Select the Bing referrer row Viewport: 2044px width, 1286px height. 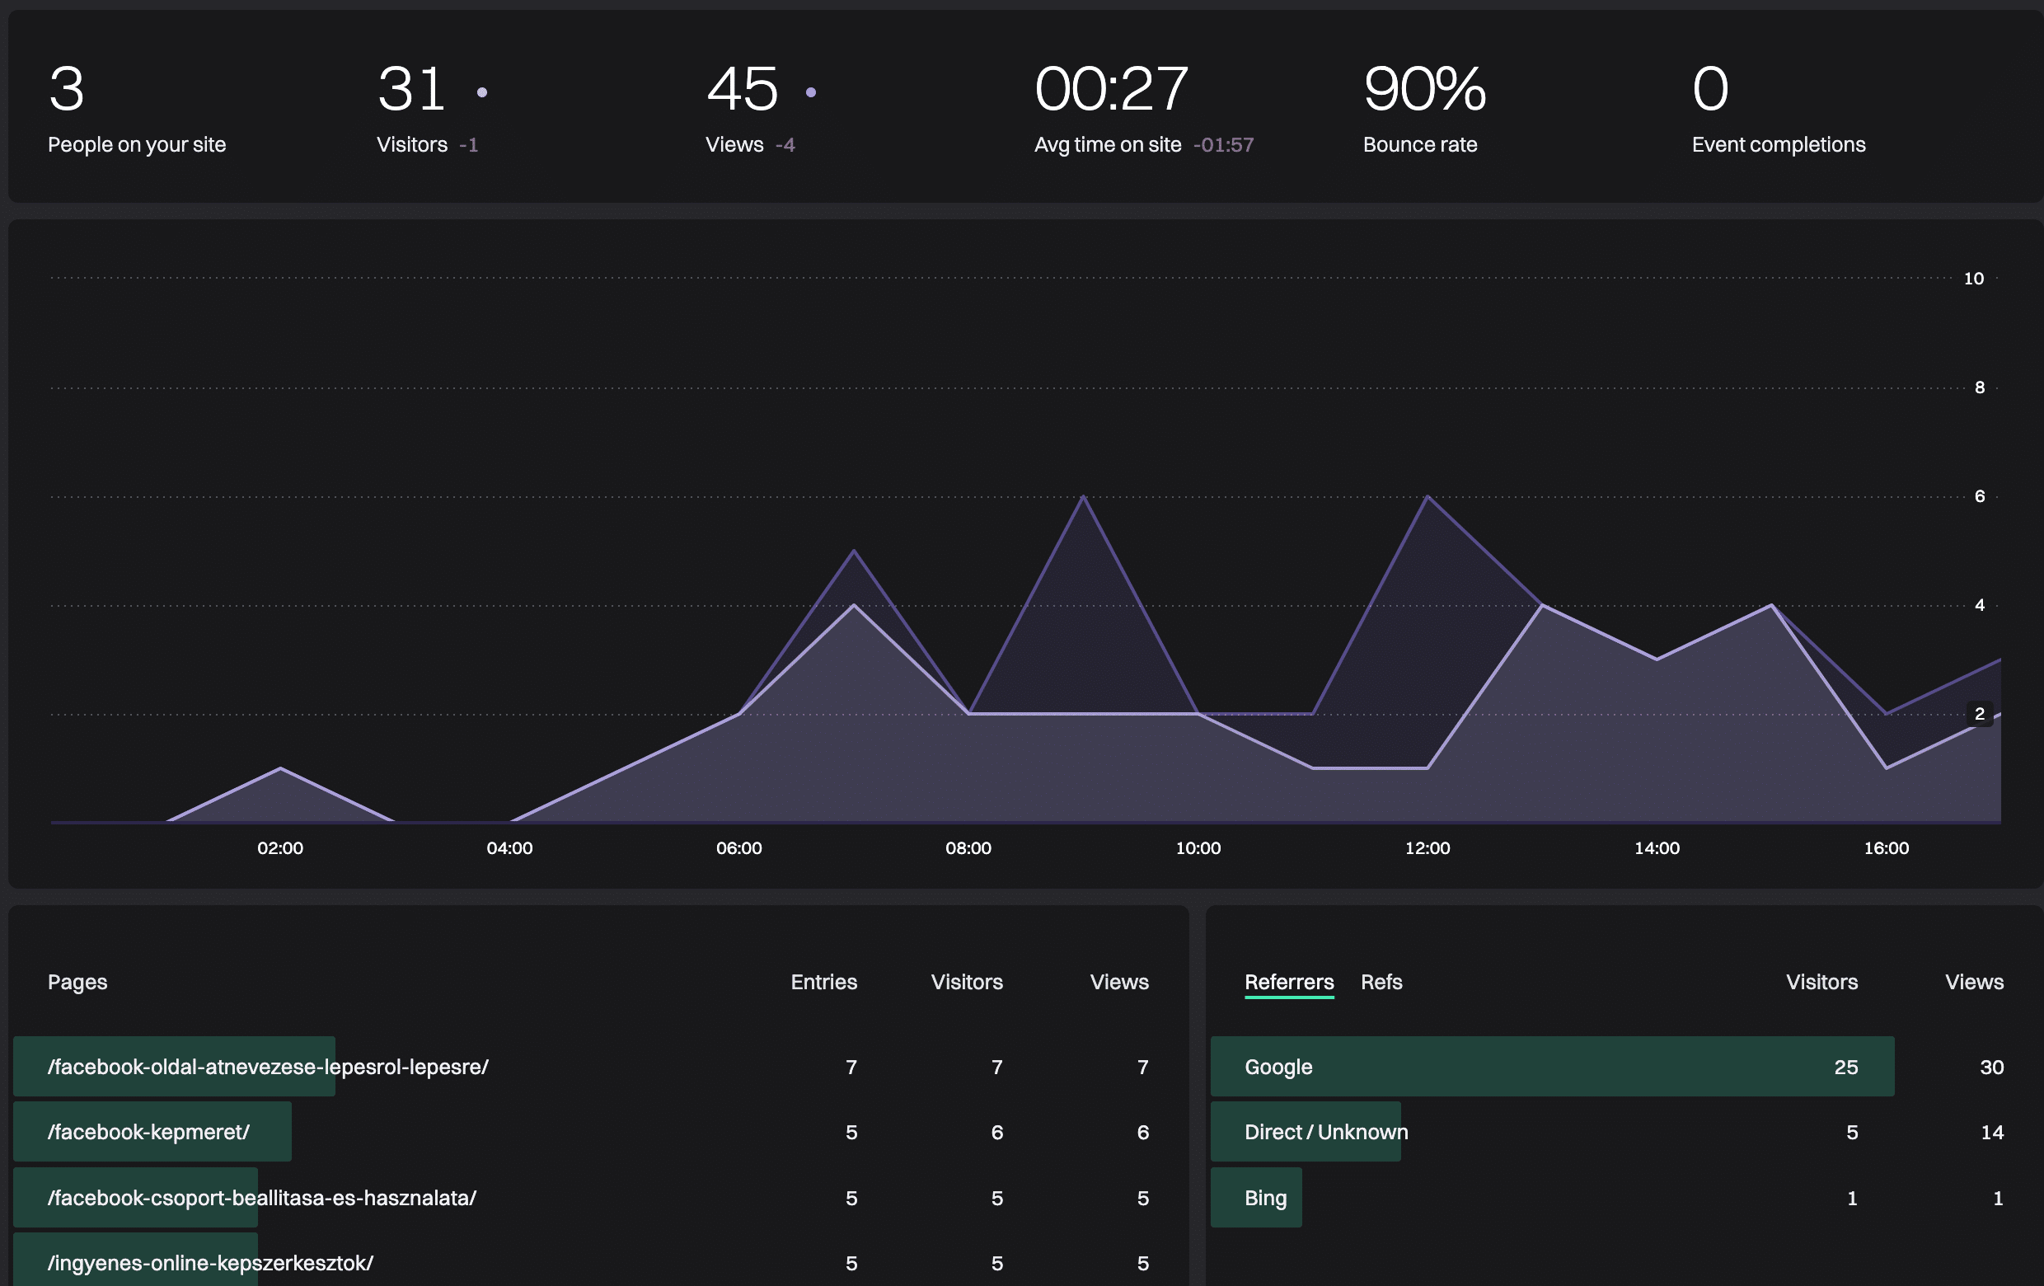click(x=1623, y=1198)
